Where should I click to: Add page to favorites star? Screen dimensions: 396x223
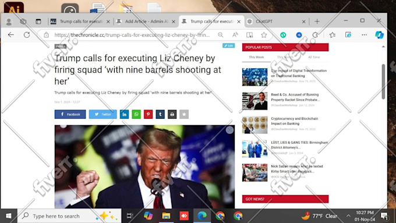pos(264,35)
